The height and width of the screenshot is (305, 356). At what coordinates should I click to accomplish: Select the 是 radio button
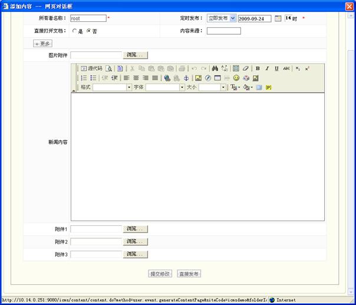click(74, 31)
